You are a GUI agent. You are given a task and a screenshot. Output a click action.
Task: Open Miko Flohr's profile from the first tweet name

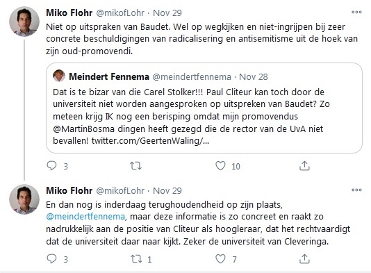pos(69,13)
